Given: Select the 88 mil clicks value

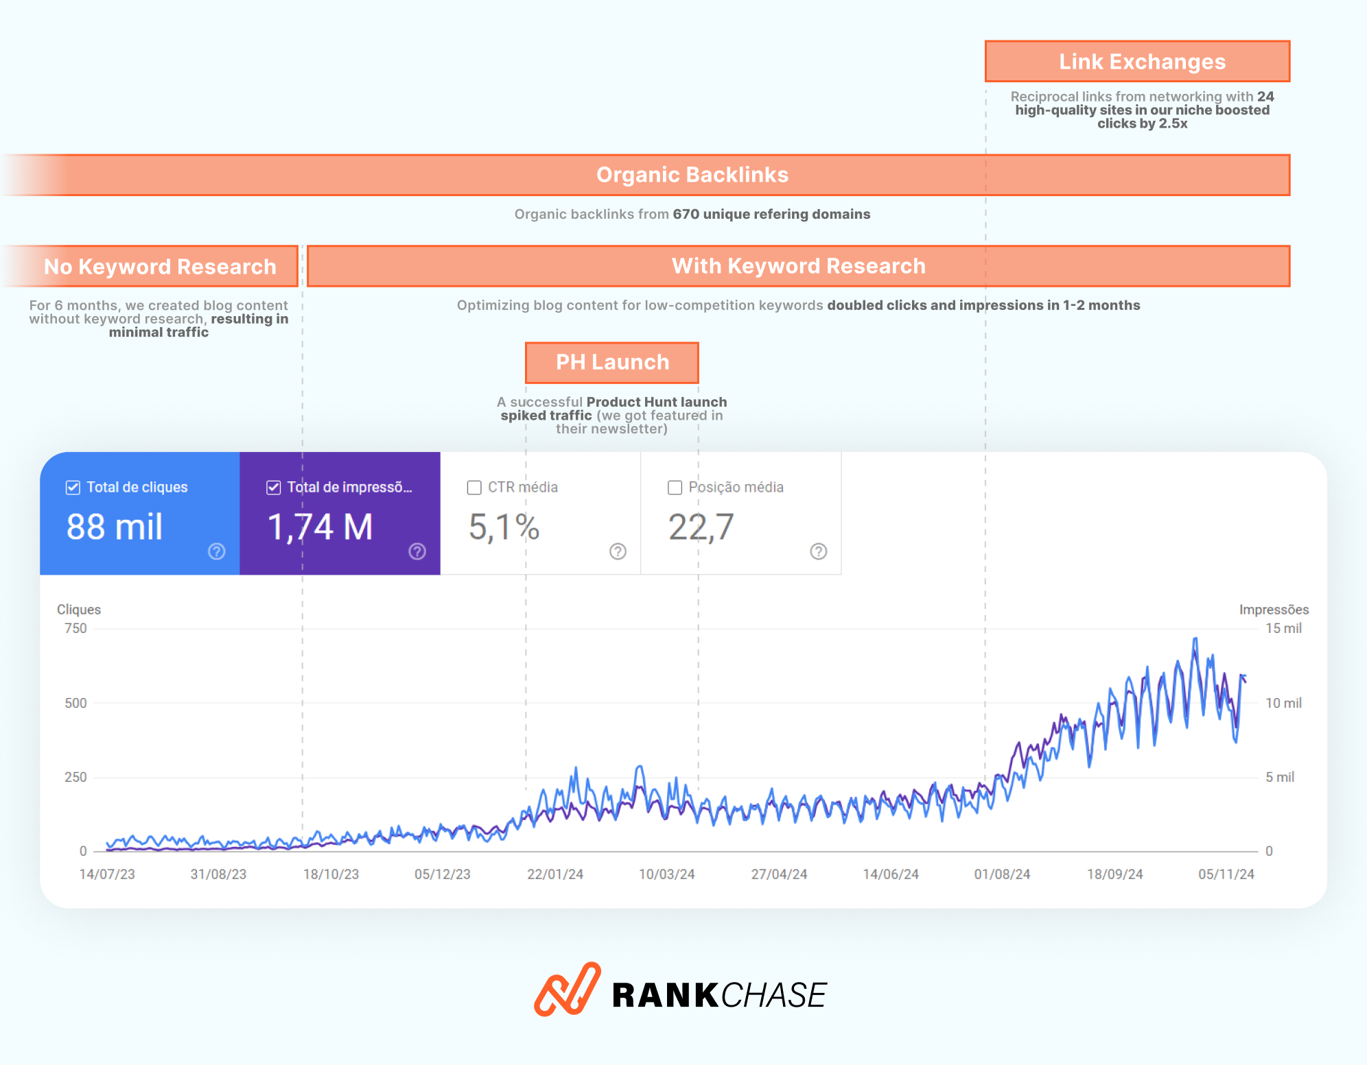Looking at the screenshot, I should 115,527.
